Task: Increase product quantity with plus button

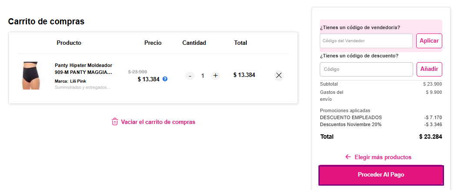Action: tap(215, 76)
